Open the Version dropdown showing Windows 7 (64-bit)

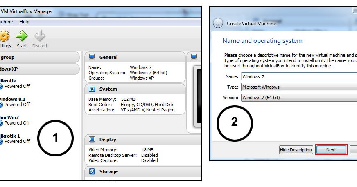pyautogui.click(x=299, y=98)
